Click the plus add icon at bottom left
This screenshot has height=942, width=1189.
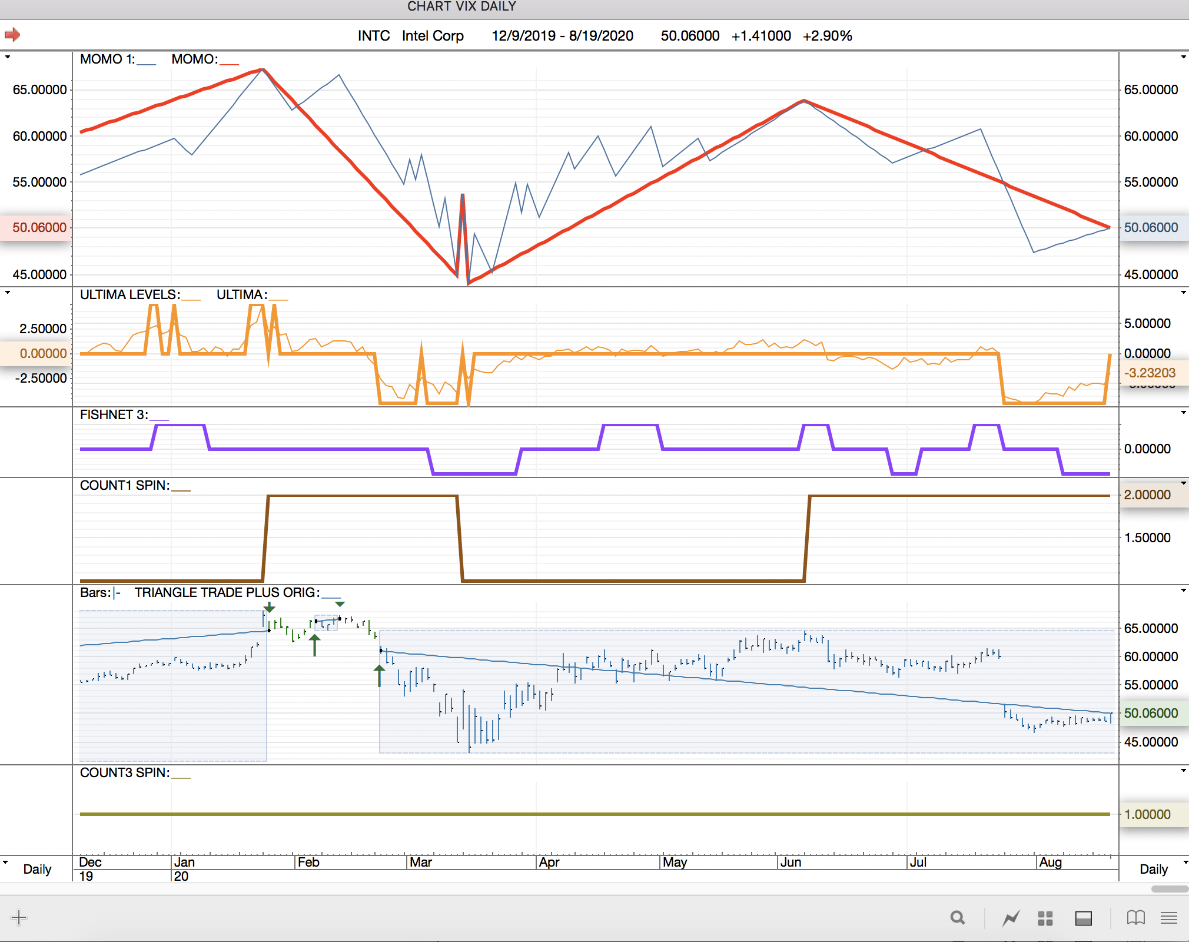pyautogui.click(x=19, y=917)
